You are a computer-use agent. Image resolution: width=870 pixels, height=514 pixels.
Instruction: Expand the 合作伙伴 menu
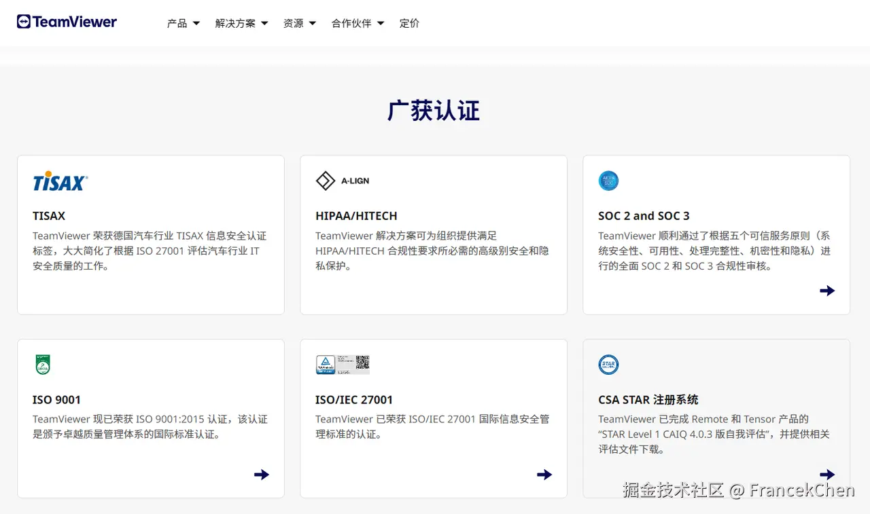click(358, 23)
